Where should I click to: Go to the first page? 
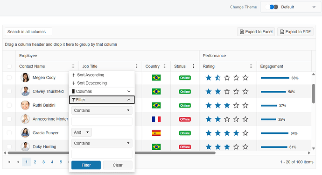point(9,162)
